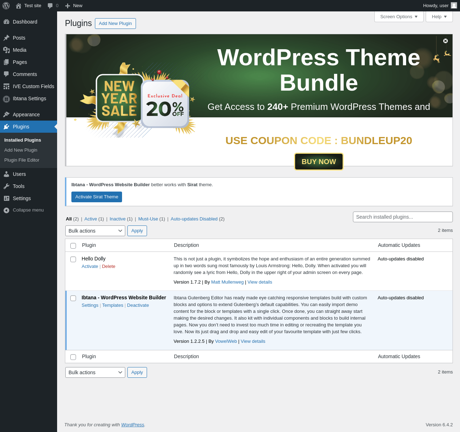460x432 pixels.
Task: Click the Test site home icon
Action: click(x=19, y=6)
